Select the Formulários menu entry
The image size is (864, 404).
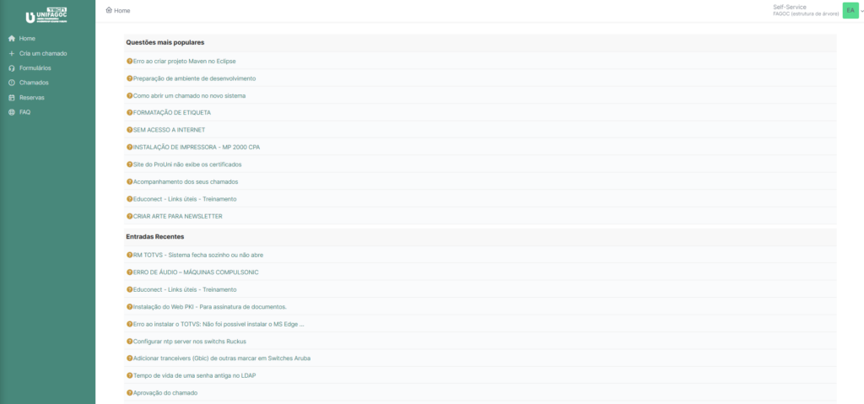[35, 68]
